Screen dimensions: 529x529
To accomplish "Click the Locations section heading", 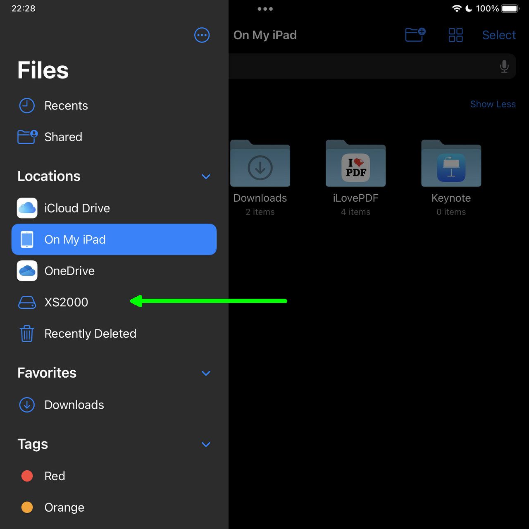I will pos(49,176).
